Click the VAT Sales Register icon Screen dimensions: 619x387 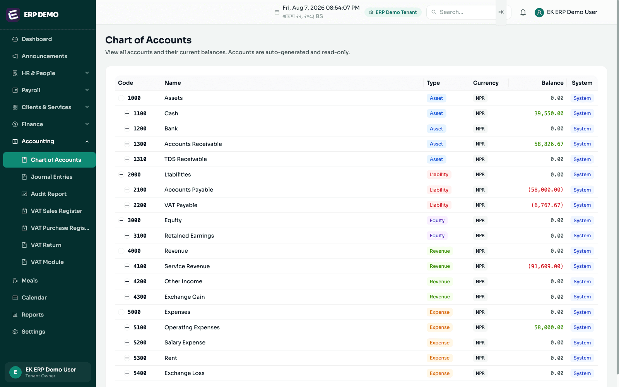click(24, 211)
